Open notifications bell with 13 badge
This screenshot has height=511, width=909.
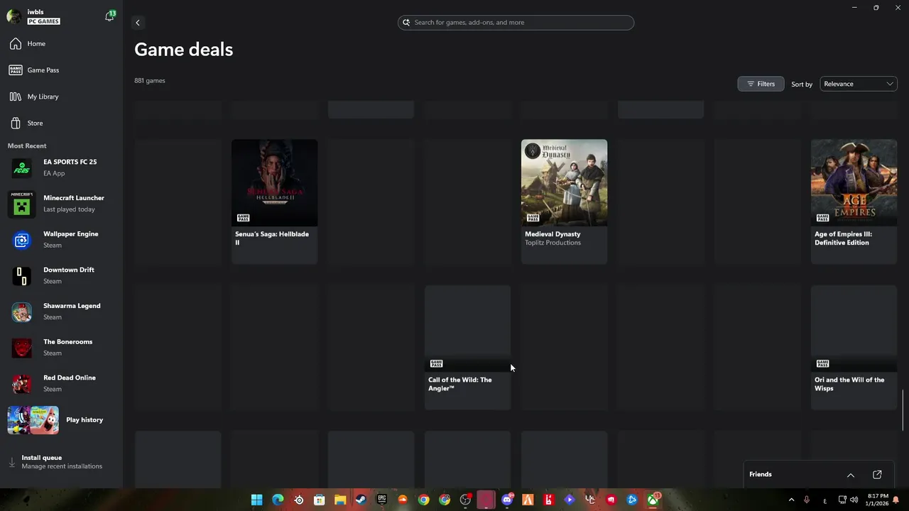[x=109, y=16]
